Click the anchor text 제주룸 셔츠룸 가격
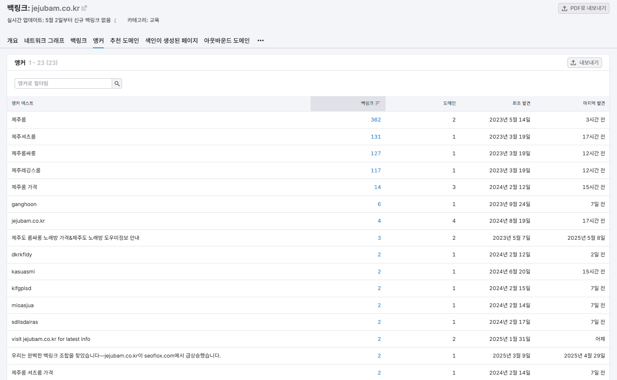Screen dimensions: 617x380 pyautogui.click(x=33, y=373)
